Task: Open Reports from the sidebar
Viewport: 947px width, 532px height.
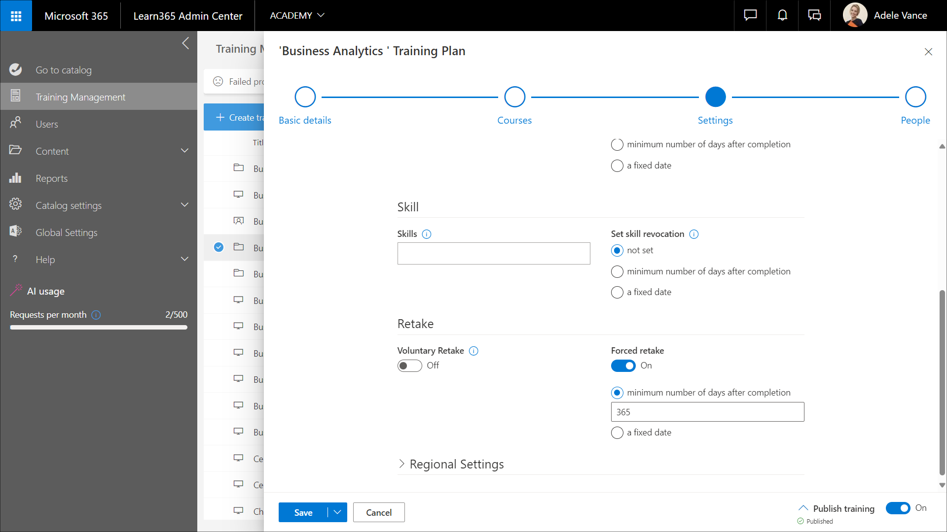Action: tap(51, 178)
